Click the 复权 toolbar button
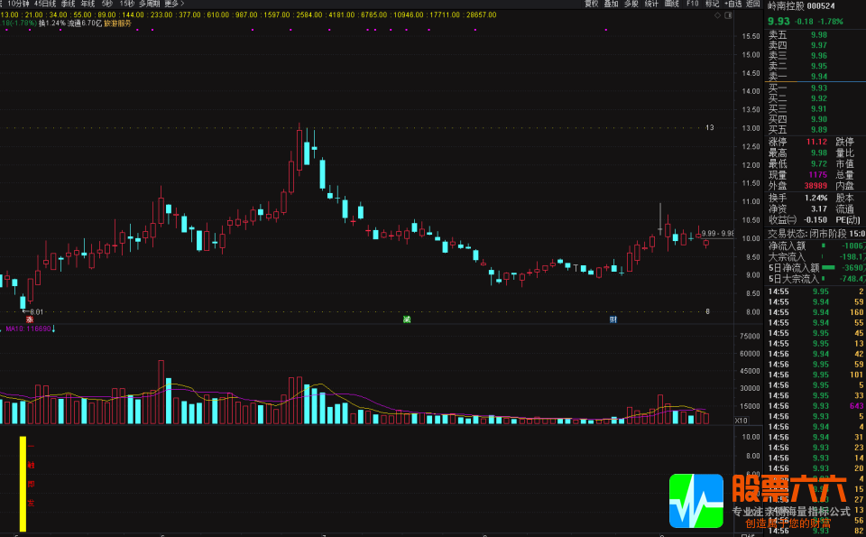 (x=592, y=4)
